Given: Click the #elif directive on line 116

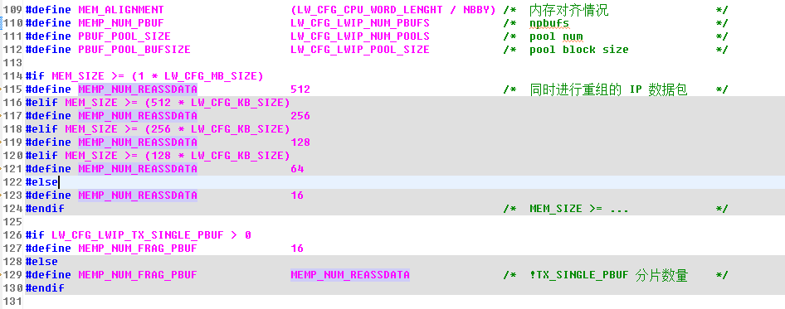Looking at the screenshot, I should click(x=41, y=103).
